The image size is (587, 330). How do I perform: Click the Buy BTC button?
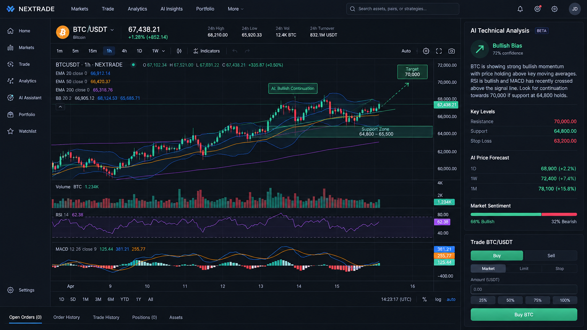[x=524, y=315]
